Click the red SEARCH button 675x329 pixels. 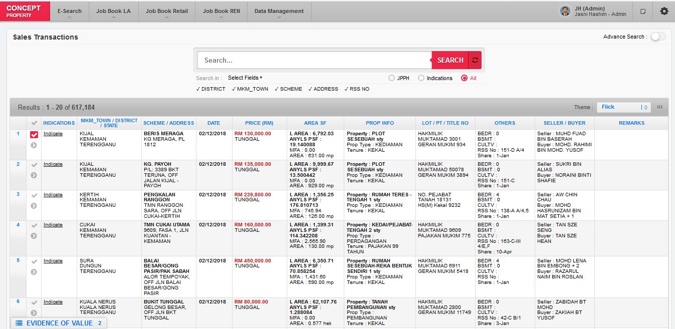(x=450, y=60)
